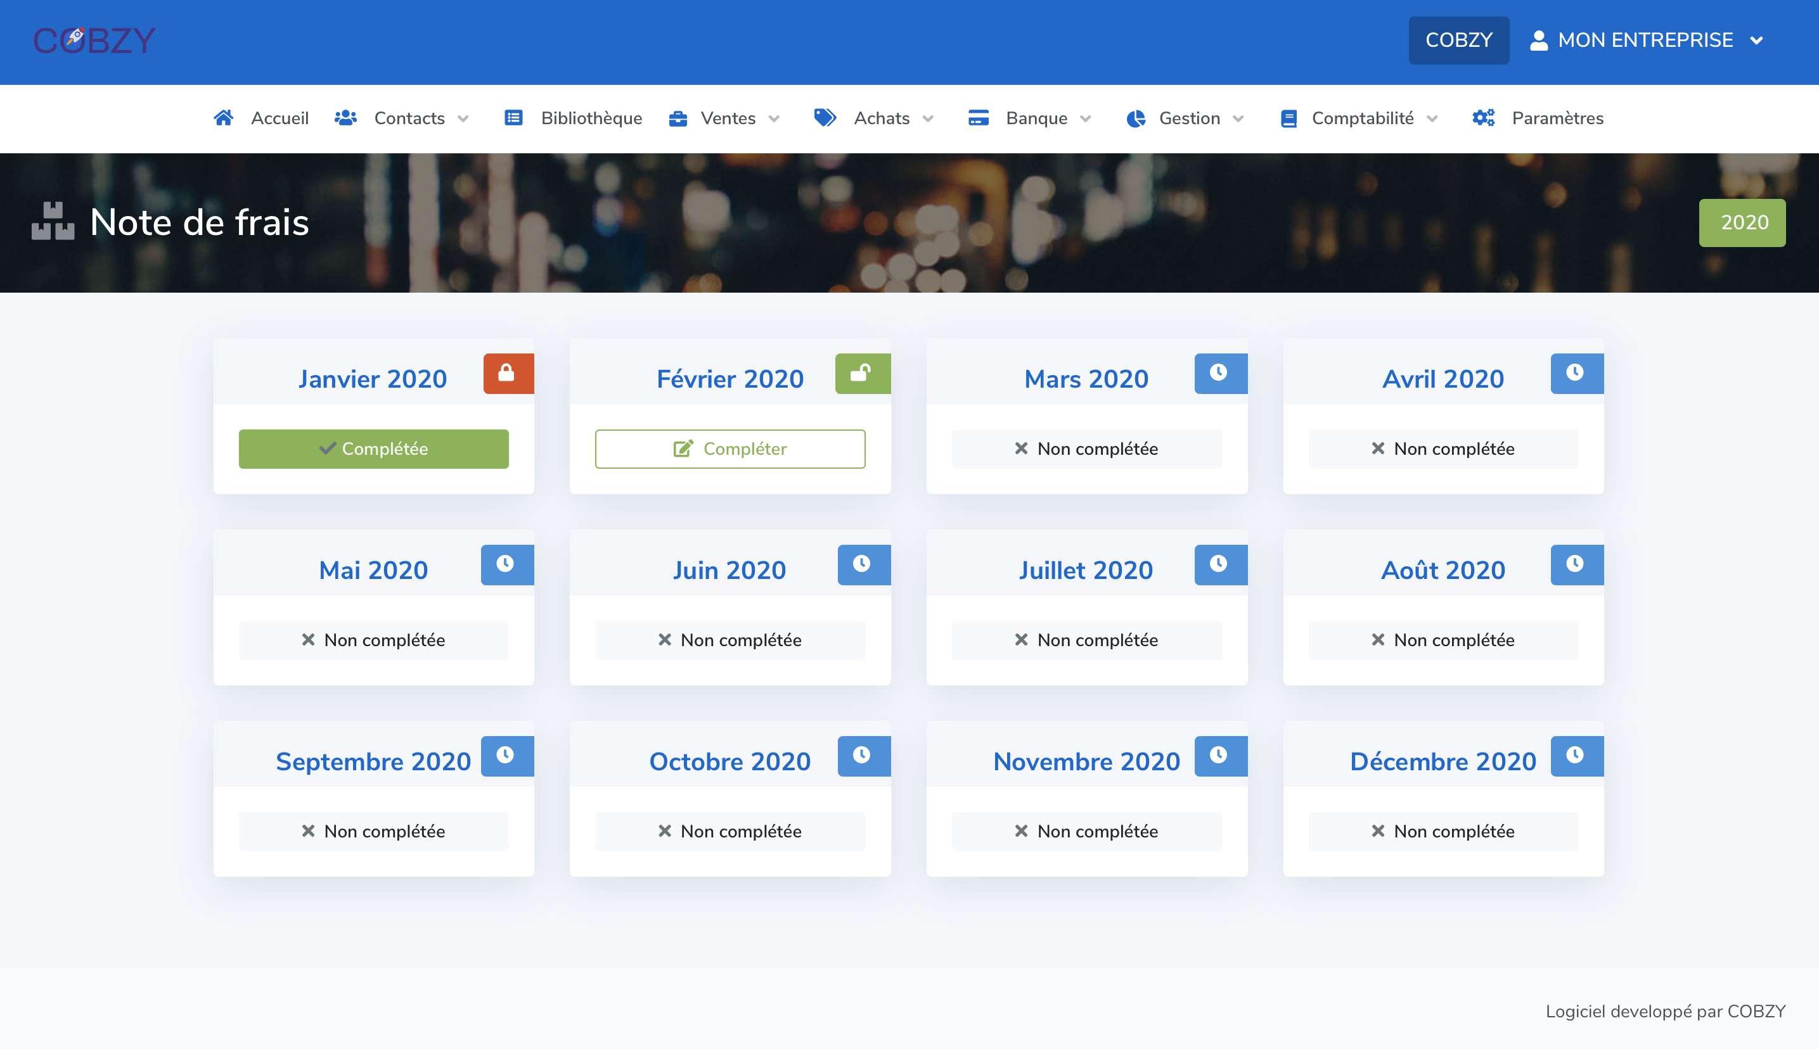Open the Banque menu
The width and height of the screenshot is (1819, 1049).
(1036, 118)
